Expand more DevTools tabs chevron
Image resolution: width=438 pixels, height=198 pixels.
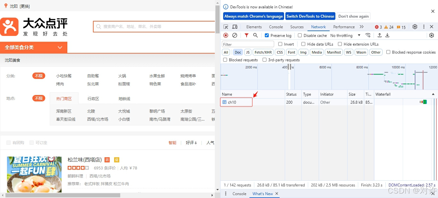362,27
